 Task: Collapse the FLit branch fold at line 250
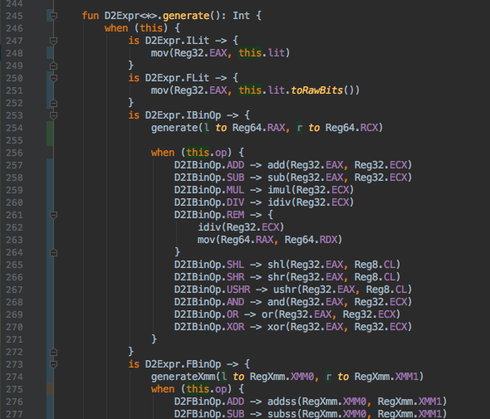click(53, 78)
